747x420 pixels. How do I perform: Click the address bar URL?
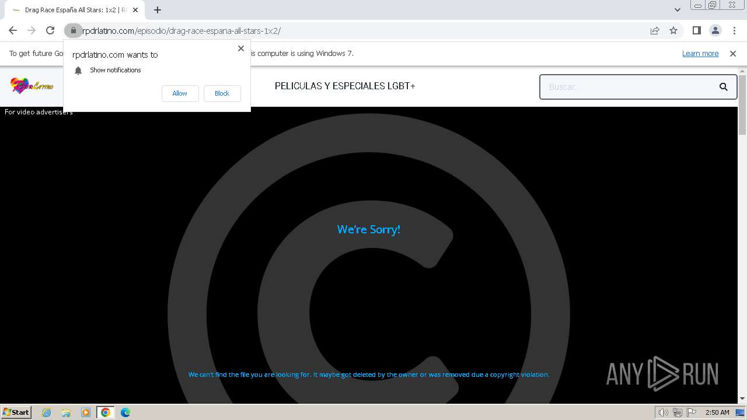181,30
